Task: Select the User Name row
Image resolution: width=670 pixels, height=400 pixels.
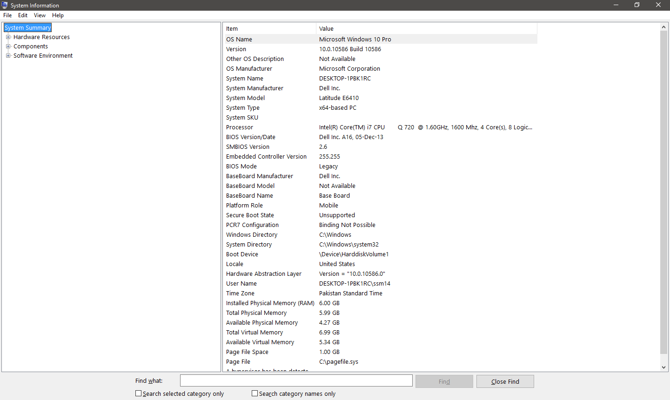Action: tap(380, 283)
